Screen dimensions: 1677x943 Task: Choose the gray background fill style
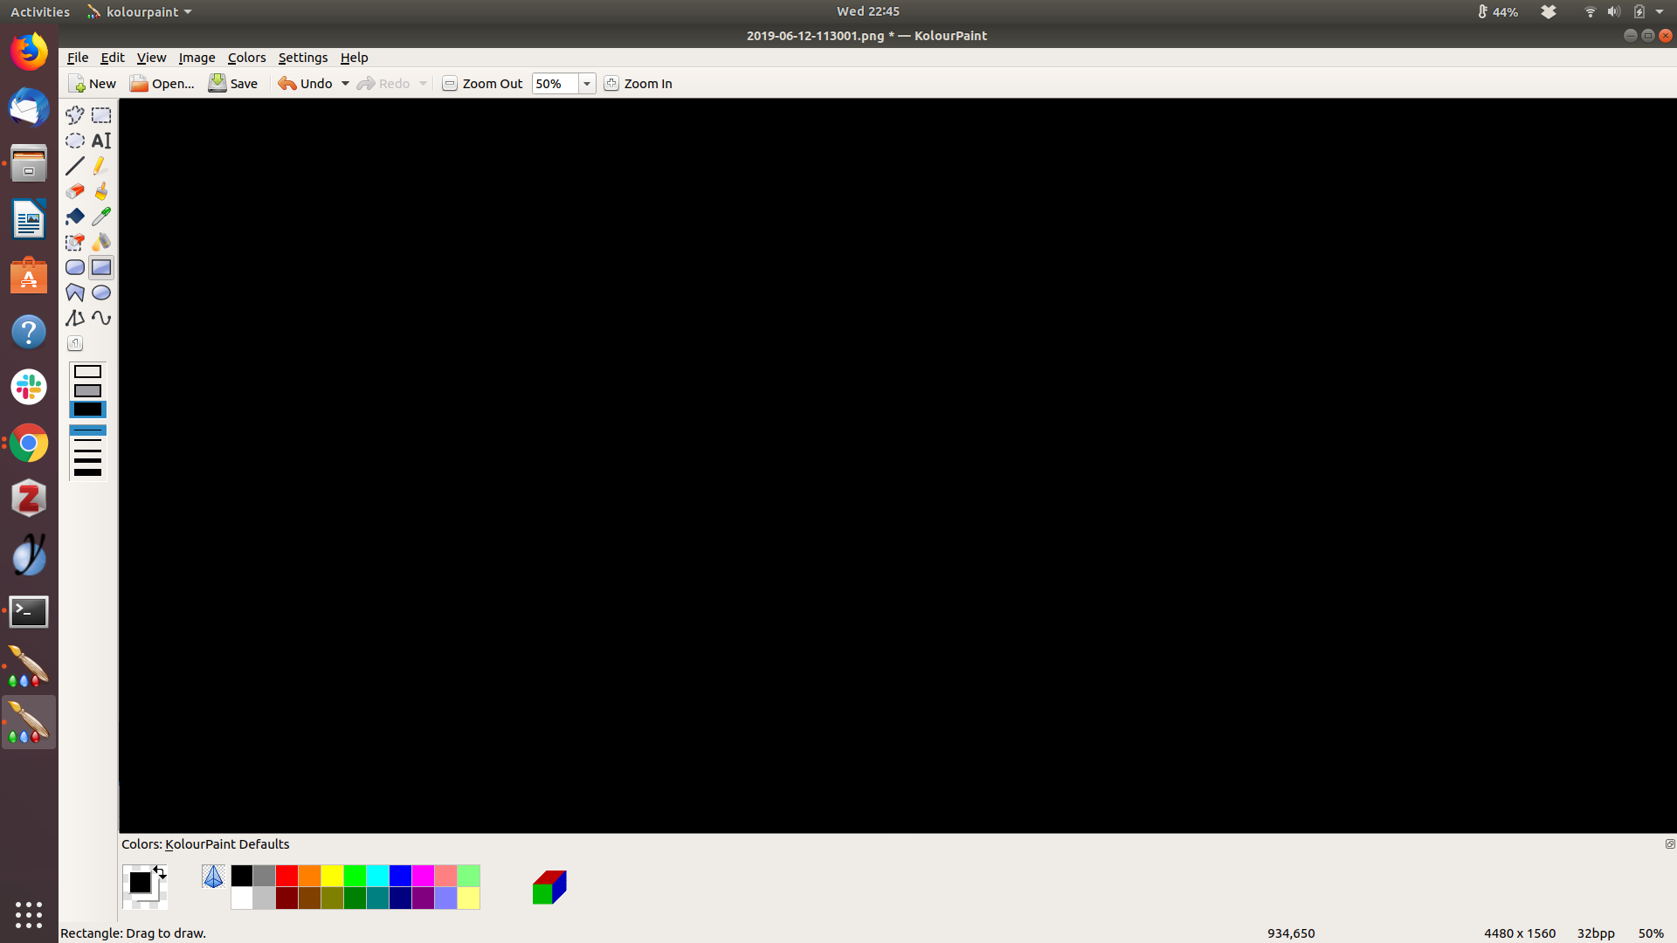click(x=87, y=390)
